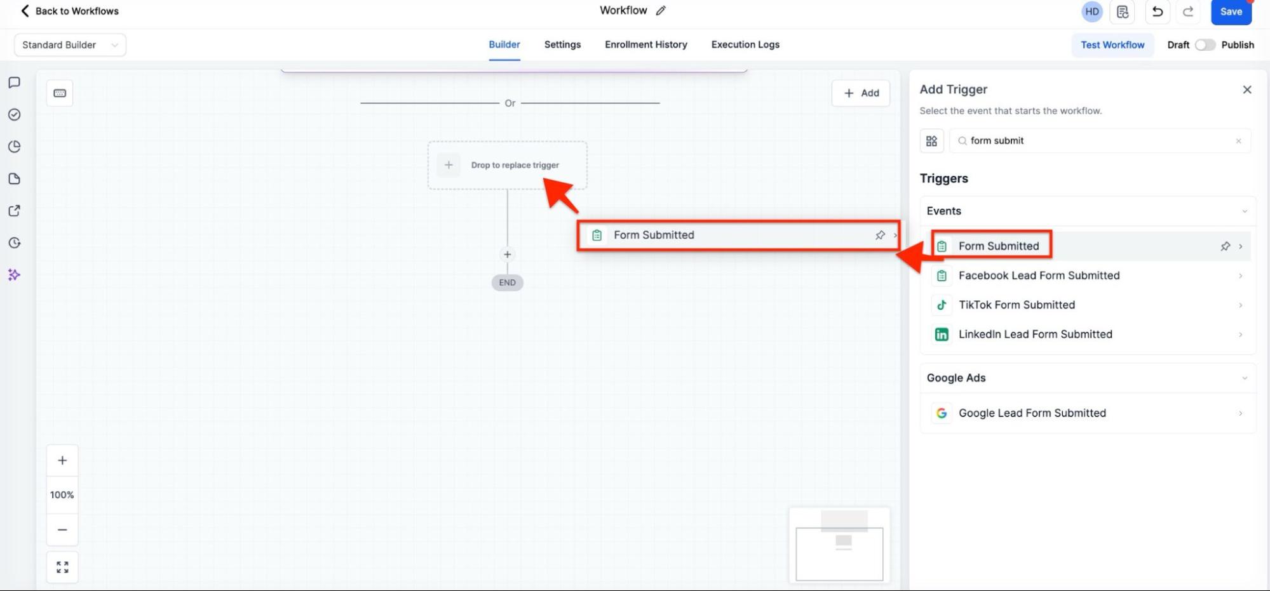Click the trigger search input field
1270x591 pixels.
(x=1099, y=141)
